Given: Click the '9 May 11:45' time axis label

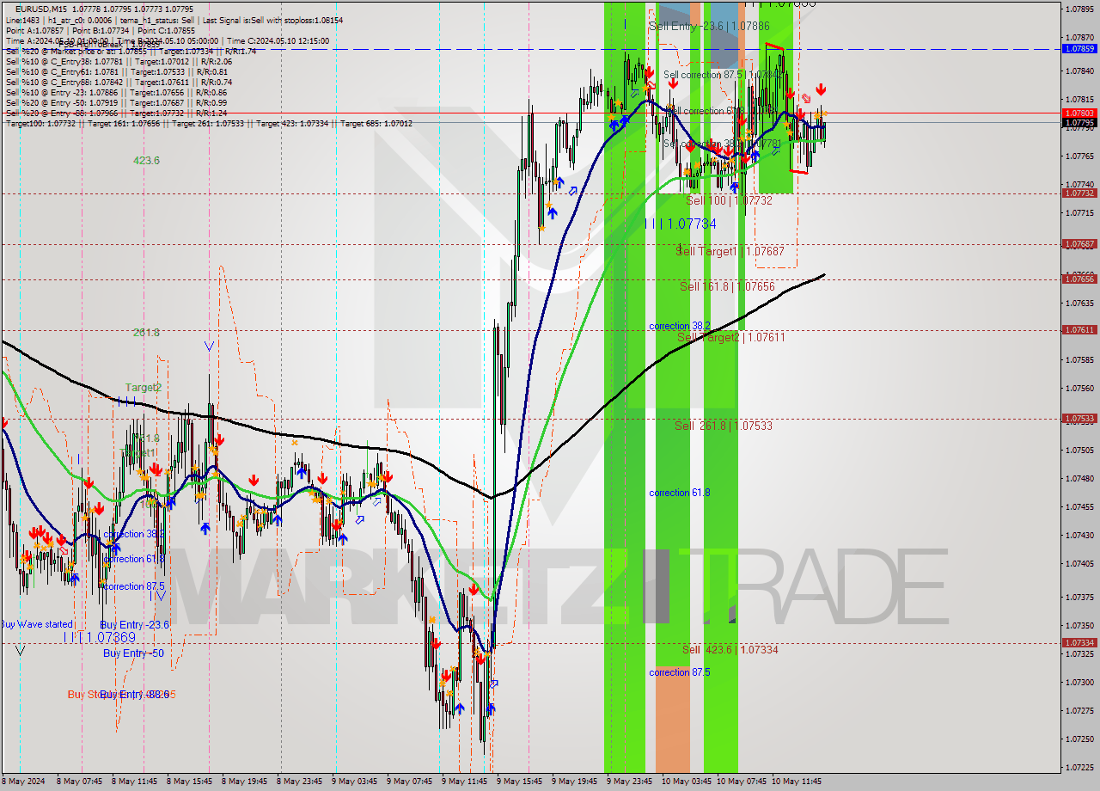Looking at the screenshot, I should pyautogui.click(x=462, y=782).
